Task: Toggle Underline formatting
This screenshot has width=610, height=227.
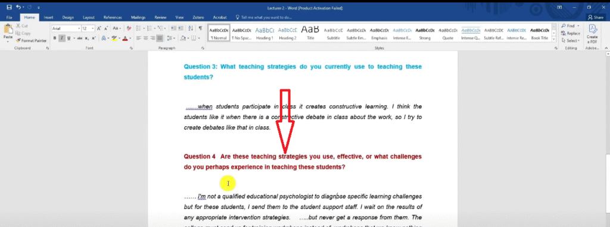Action: (x=69, y=38)
